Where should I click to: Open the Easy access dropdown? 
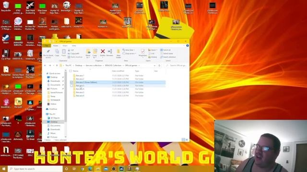point(129,54)
